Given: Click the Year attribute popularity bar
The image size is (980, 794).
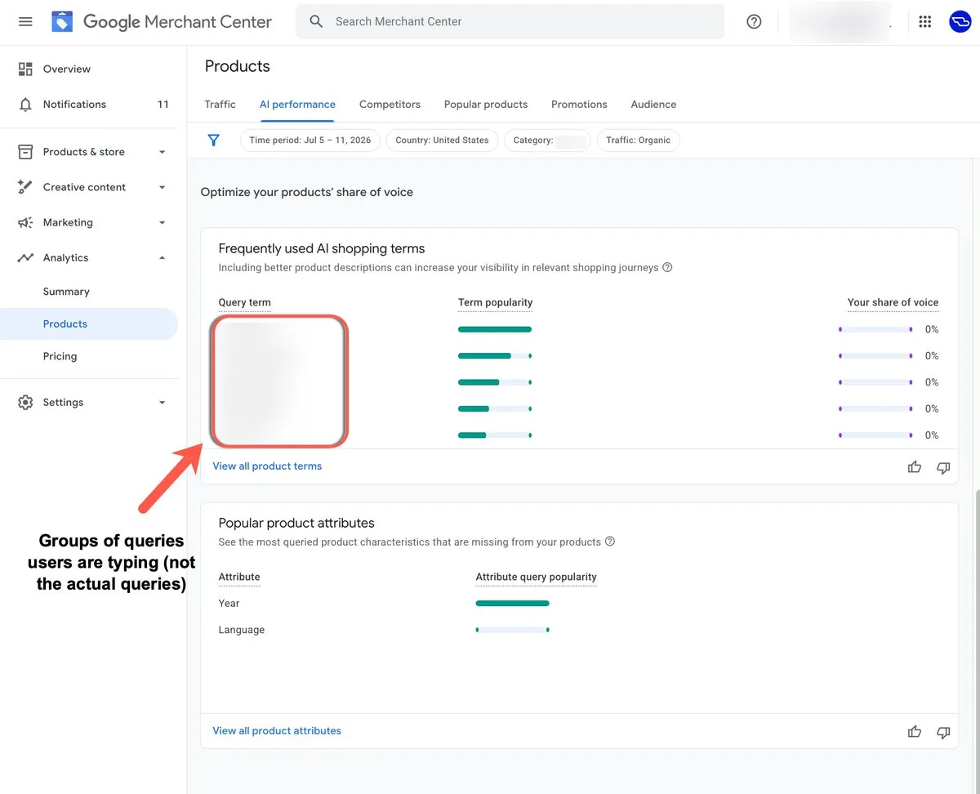Looking at the screenshot, I should (512, 604).
